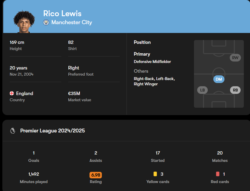Click the 1,492 minutes played stat
The height and width of the screenshot is (191, 250).
pyautogui.click(x=34, y=174)
